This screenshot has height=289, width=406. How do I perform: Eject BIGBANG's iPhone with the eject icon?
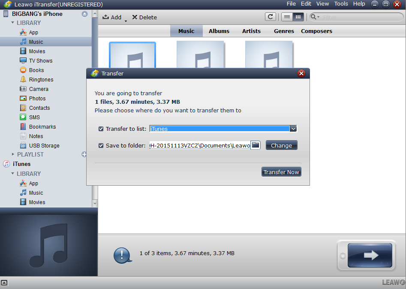84,14
